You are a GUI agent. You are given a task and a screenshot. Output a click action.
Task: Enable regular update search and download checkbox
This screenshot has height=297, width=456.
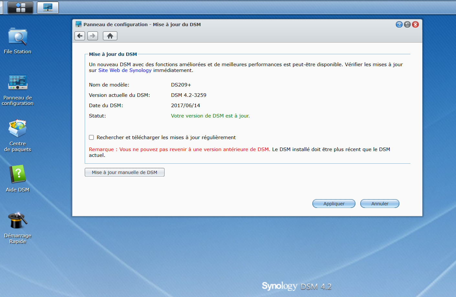(92, 138)
